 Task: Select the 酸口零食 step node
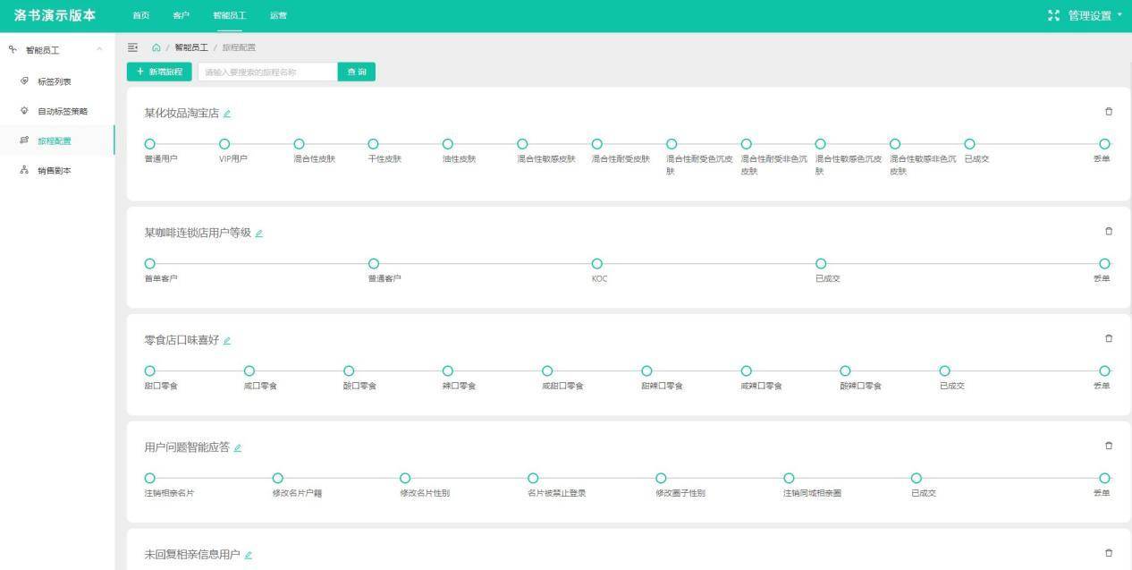point(349,371)
